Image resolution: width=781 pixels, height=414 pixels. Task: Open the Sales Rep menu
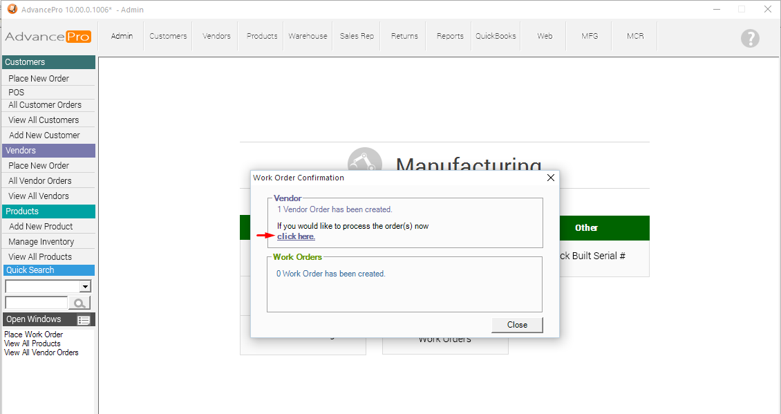click(357, 36)
